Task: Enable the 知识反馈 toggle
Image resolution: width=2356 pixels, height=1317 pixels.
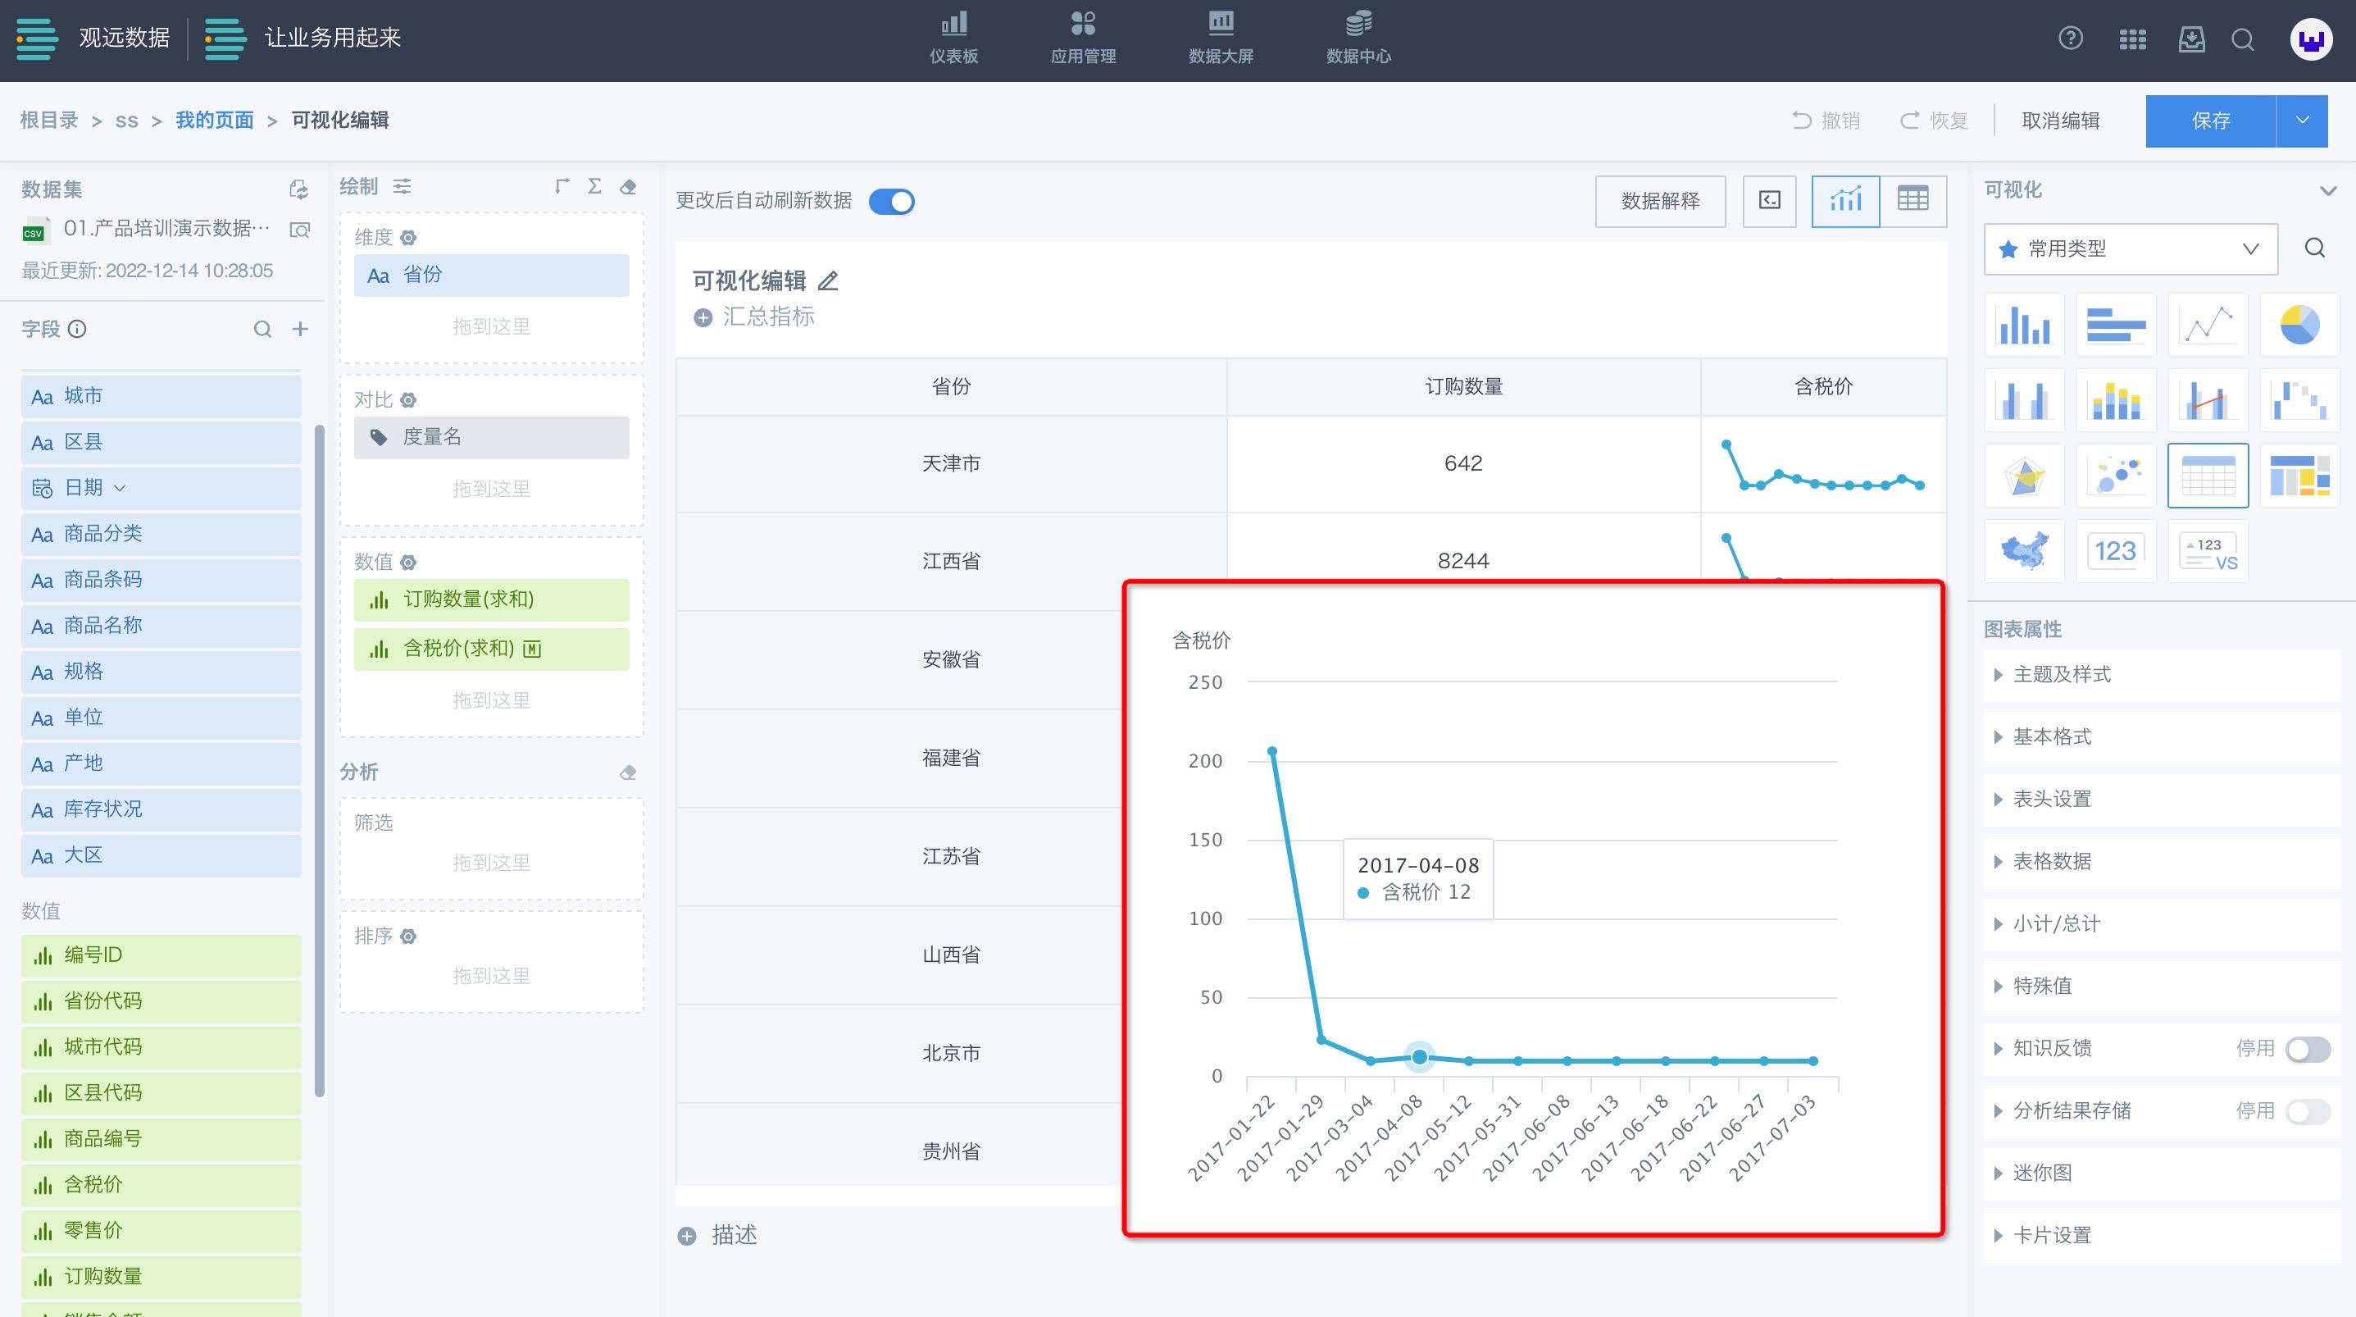Action: pyautogui.click(x=2307, y=1049)
